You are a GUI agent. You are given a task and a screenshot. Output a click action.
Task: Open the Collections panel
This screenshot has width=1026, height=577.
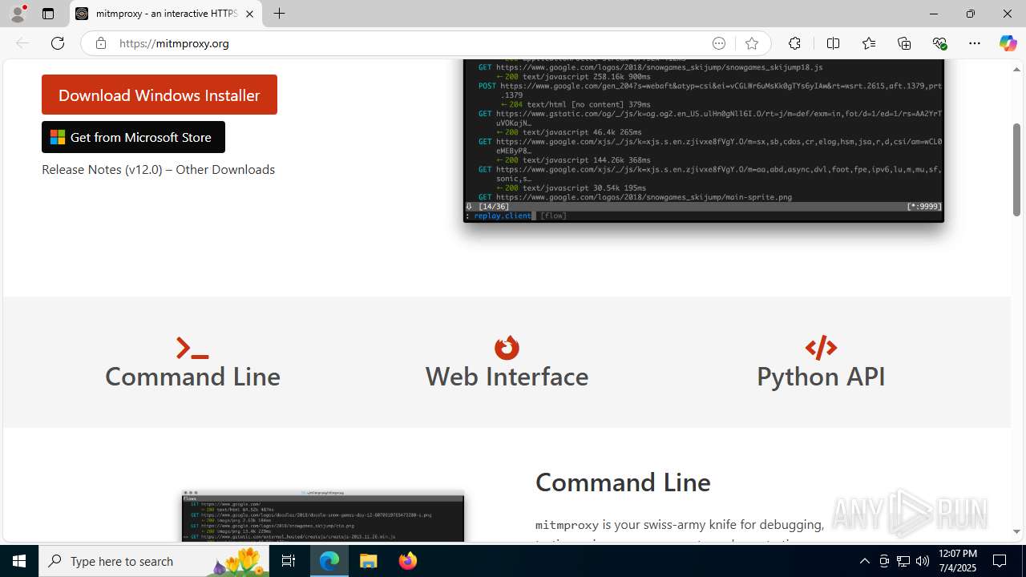click(x=904, y=43)
